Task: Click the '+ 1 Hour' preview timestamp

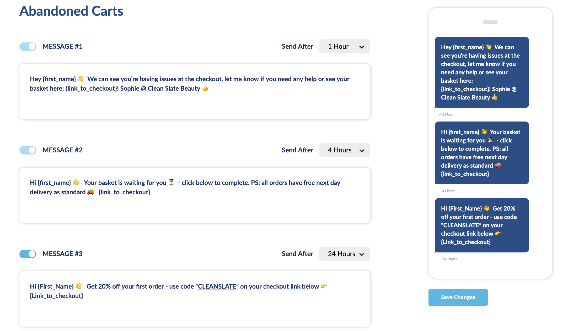Action: tap(446, 114)
